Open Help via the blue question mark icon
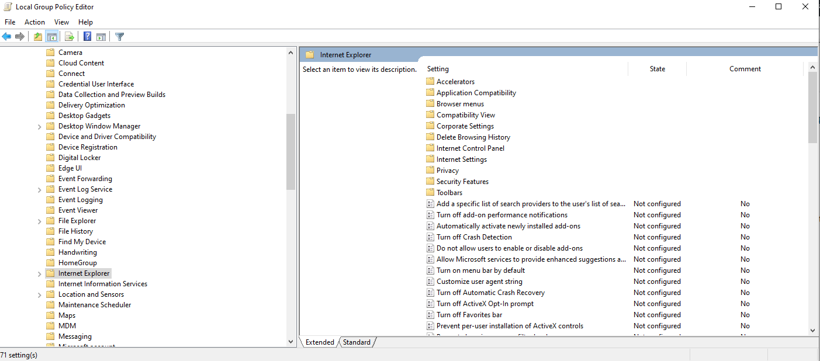Viewport: 820px width, 361px height. pyautogui.click(x=87, y=37)
